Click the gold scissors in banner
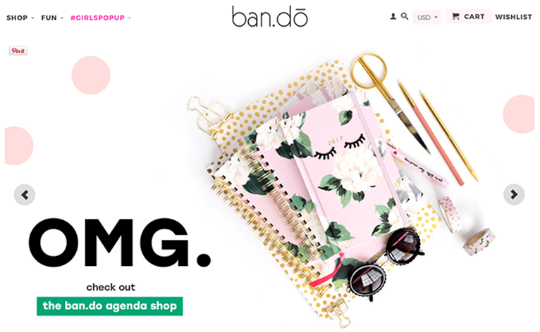The width and height of the screenshot is (540, 332). point(386,96)
